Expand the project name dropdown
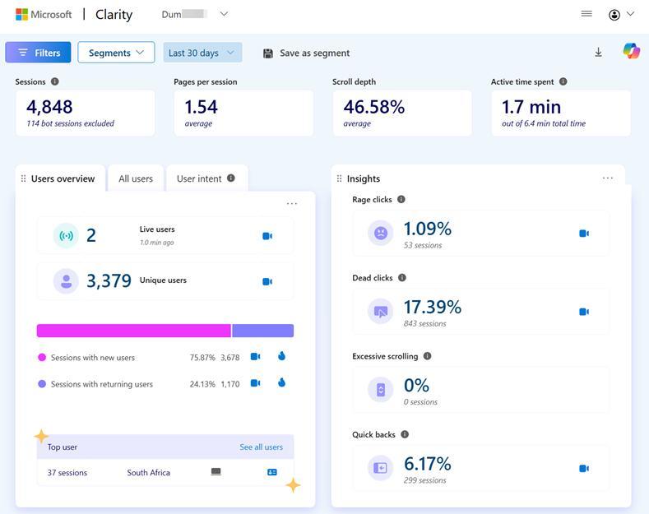The height and width of the screenshot is (514, 649). click(224, 14)
